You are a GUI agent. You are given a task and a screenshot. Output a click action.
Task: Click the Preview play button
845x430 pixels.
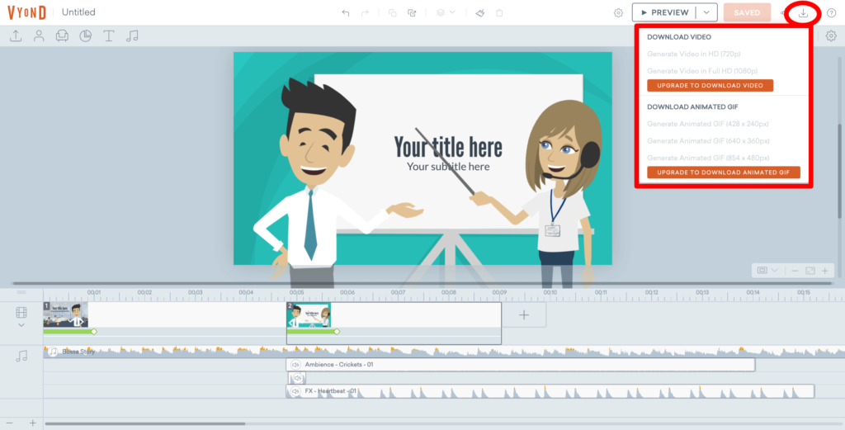[664, 12]
